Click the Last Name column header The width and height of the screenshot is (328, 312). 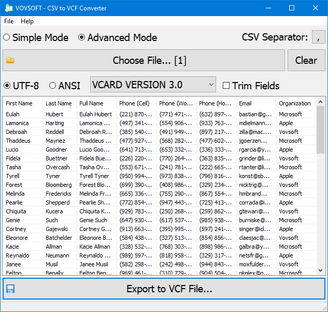coord(59,103)
